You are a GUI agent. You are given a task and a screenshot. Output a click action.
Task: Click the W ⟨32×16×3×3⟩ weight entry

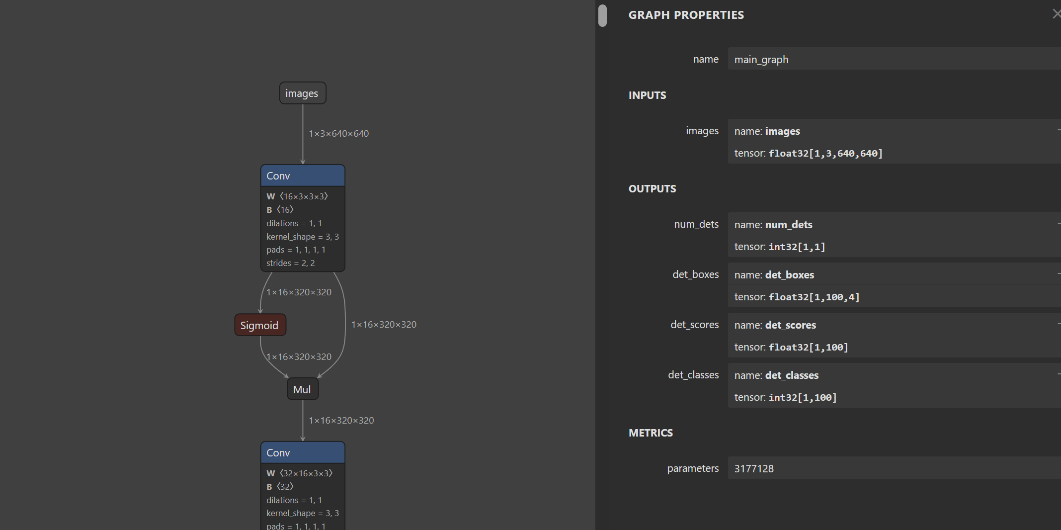(300, 473)
